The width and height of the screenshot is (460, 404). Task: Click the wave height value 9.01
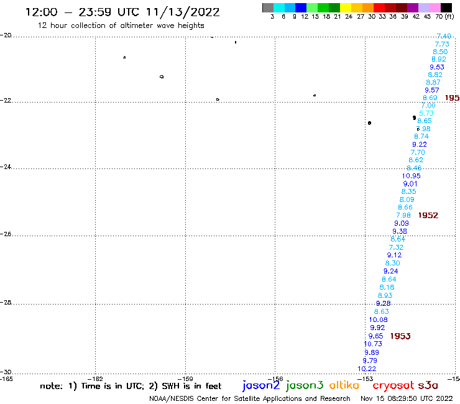point(410,184)
